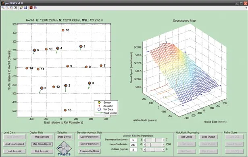Click the red square toolbar icon
Viewport: 248px width, 157px height.
(x=31, y=8)
